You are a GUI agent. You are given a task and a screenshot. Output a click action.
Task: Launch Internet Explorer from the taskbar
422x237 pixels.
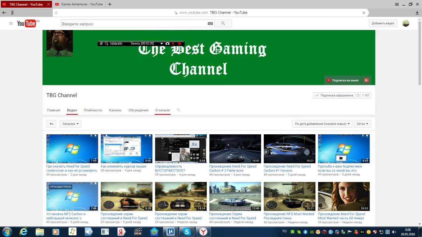pos(23,232)
